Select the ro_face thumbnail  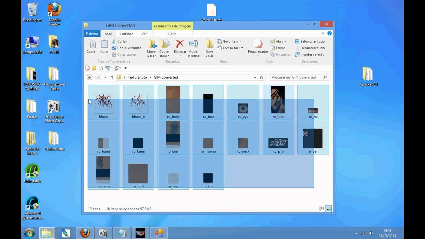click(x=278, y=102)
